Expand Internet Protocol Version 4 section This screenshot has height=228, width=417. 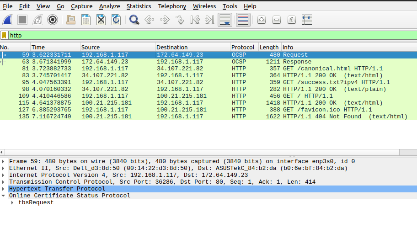(3, 175)
